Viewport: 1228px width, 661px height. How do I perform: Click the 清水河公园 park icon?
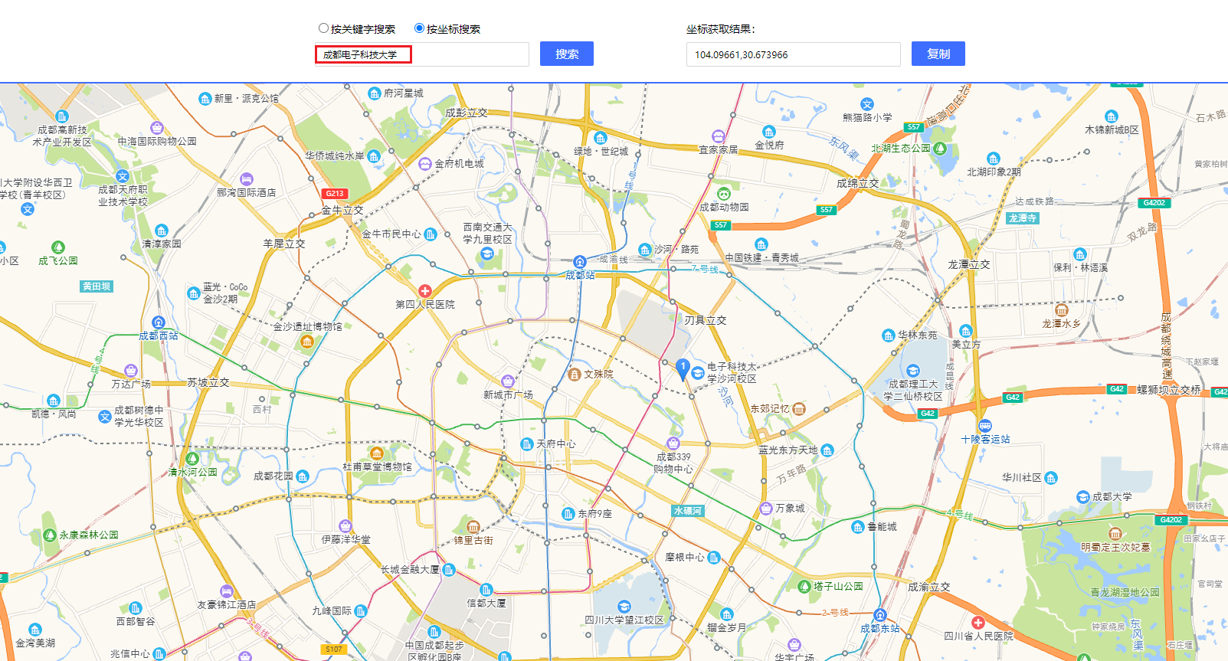pyautogui.click(x=192, y=459)
